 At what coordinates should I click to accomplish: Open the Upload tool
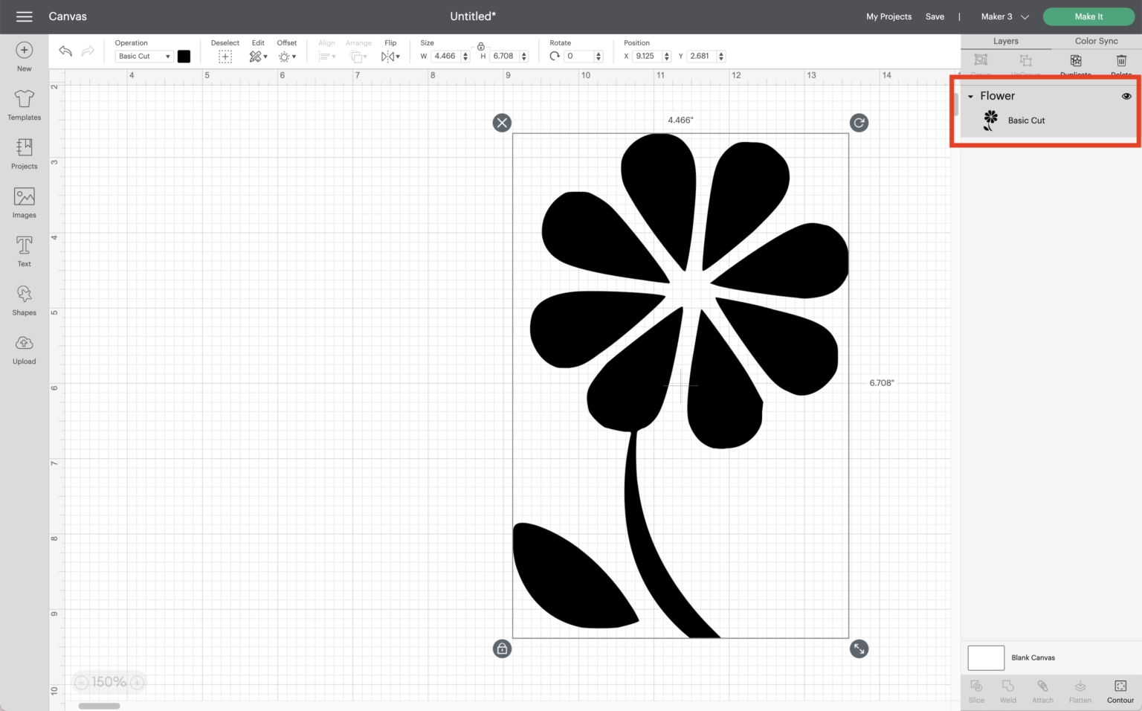(x=24, y=349)
